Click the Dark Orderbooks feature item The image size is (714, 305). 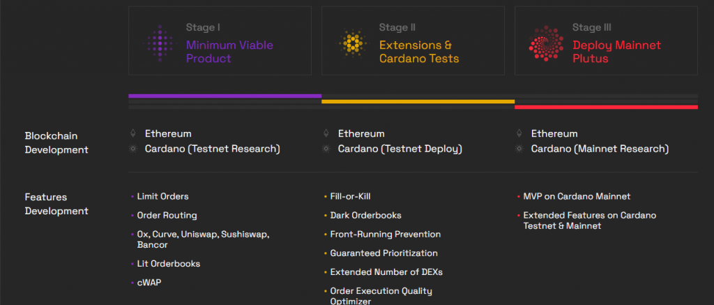coord(363,215)
